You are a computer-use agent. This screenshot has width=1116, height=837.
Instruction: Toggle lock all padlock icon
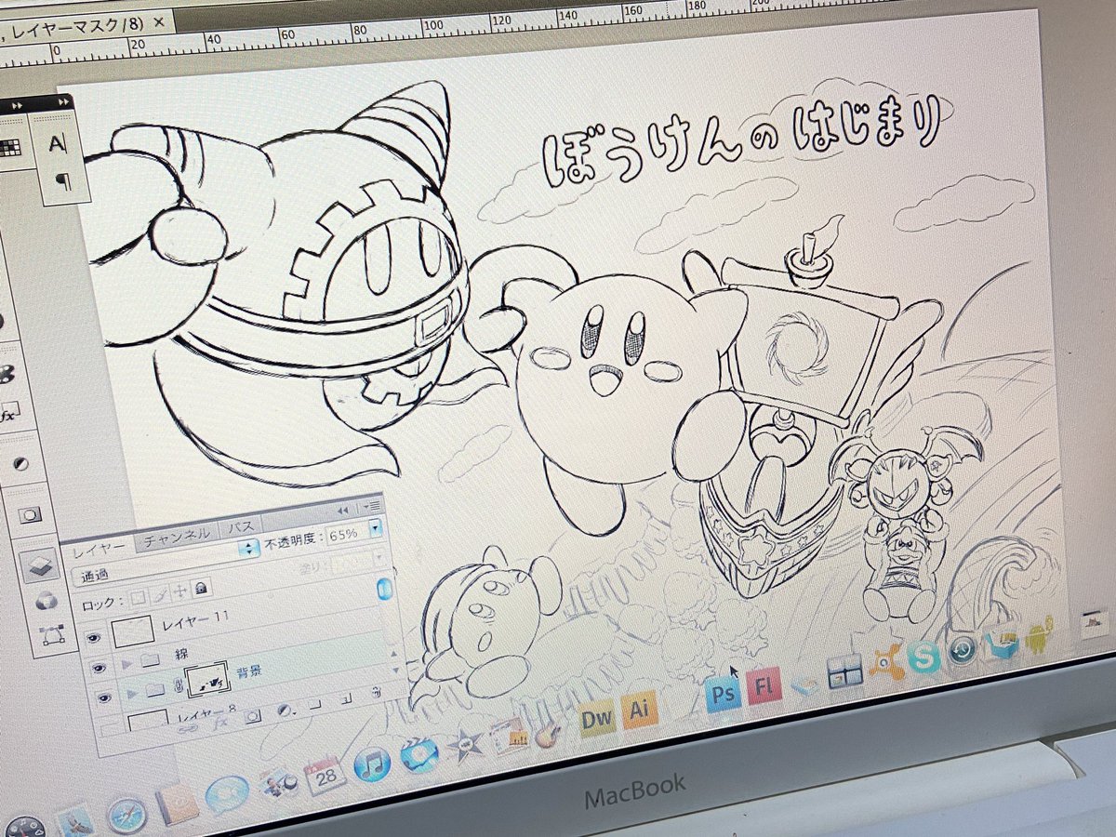point(200,587)
